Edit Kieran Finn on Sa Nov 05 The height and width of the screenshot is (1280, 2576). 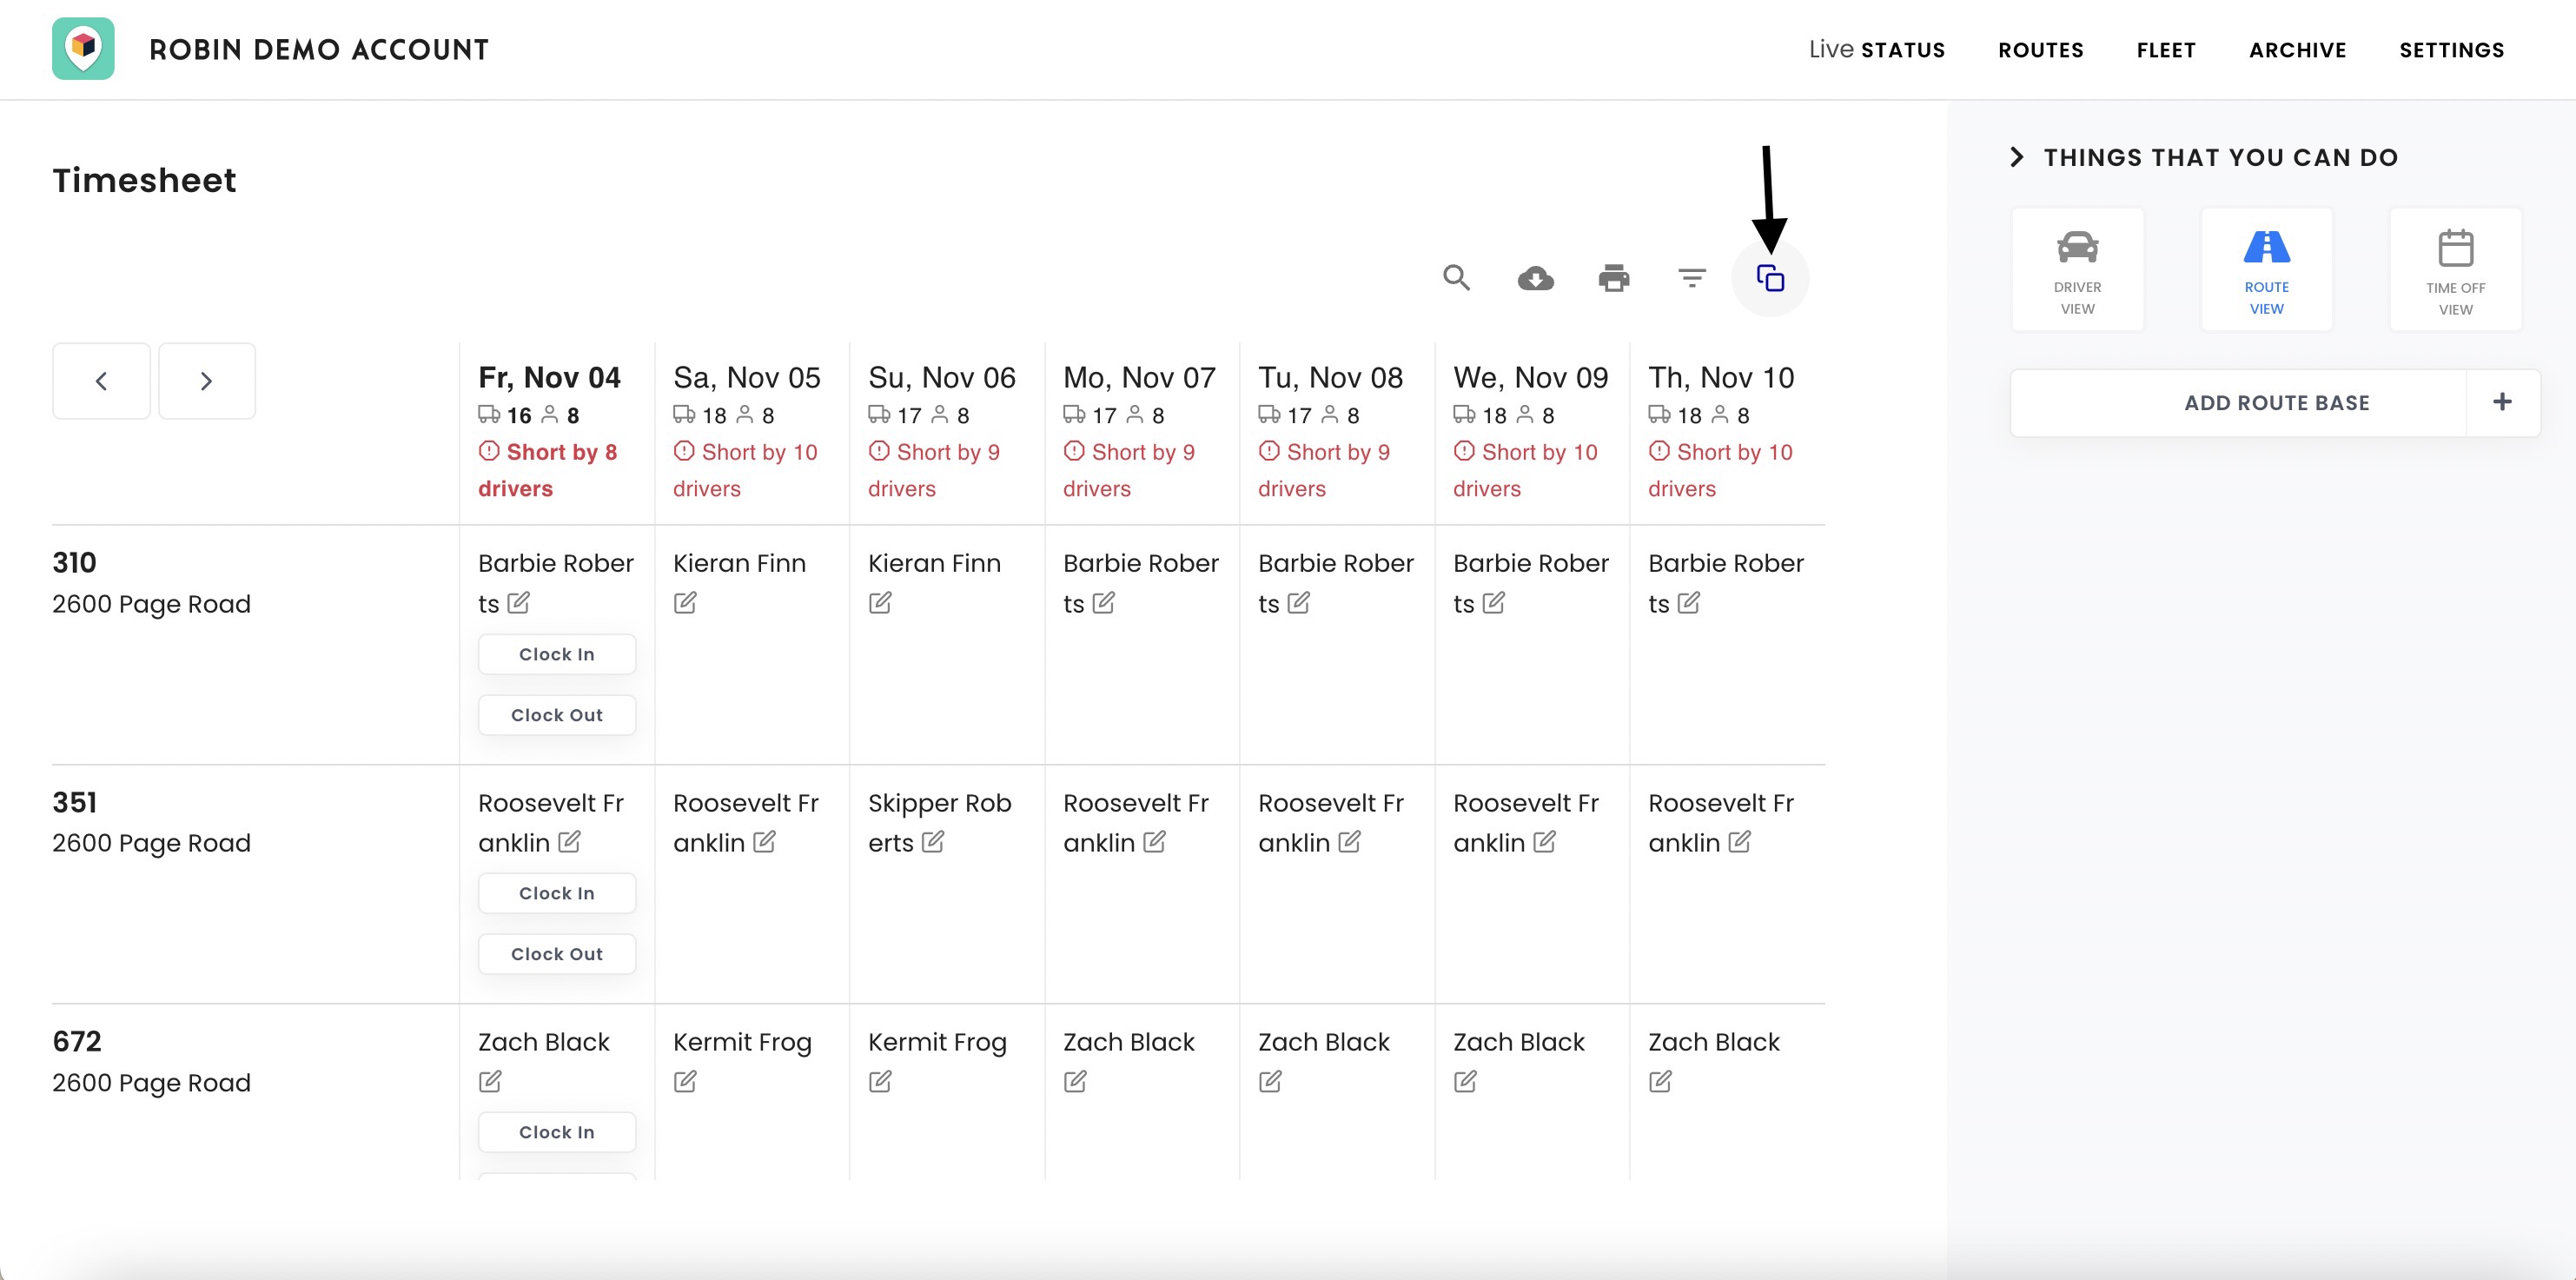(x=685, y=603)
